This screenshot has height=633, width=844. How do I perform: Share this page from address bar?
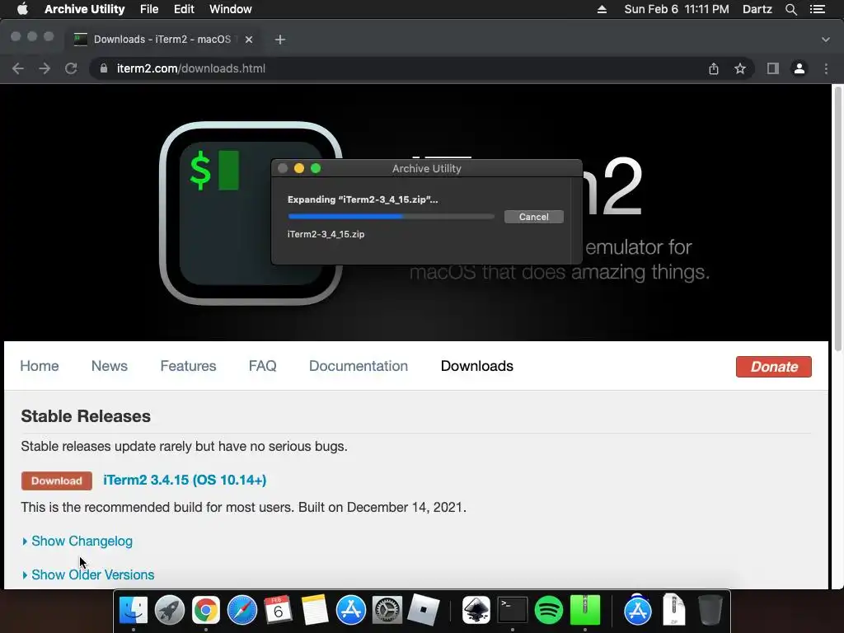[x=714, y=68]
